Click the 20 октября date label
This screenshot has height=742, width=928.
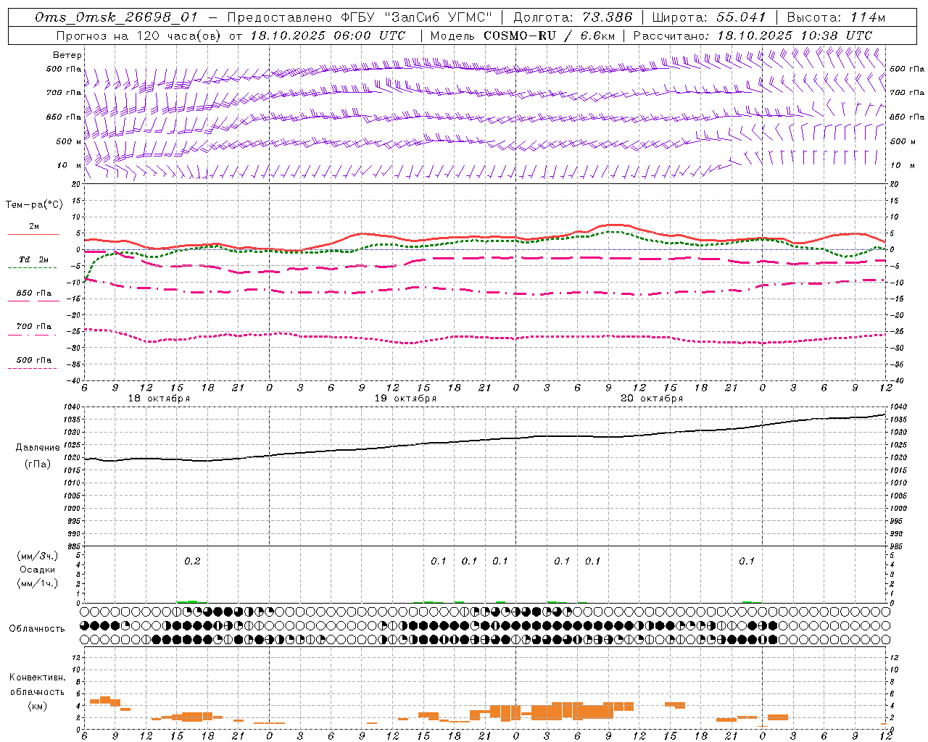click(652, 399)
